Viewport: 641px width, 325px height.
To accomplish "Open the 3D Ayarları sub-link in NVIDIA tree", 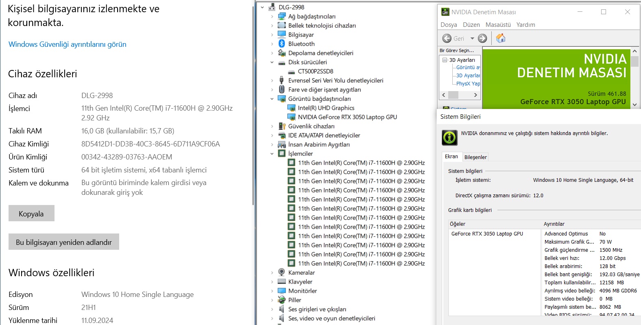I will coord(468,75).
